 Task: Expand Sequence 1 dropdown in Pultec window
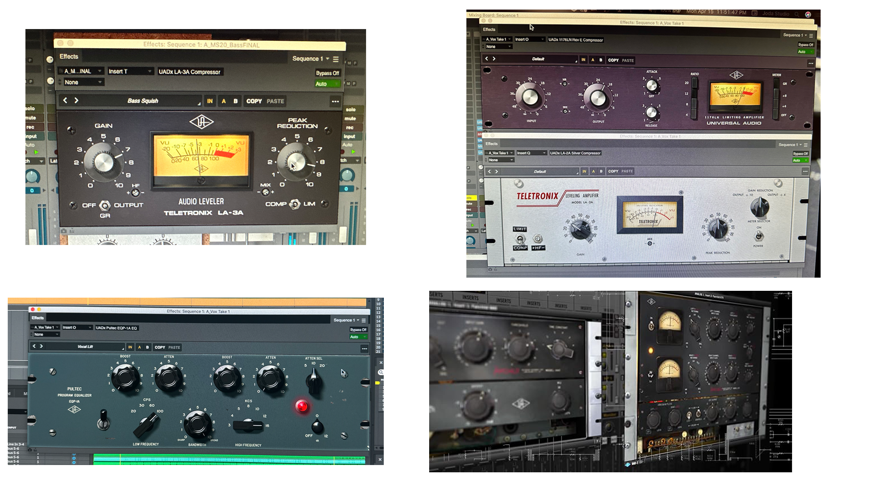pos(346,320)
